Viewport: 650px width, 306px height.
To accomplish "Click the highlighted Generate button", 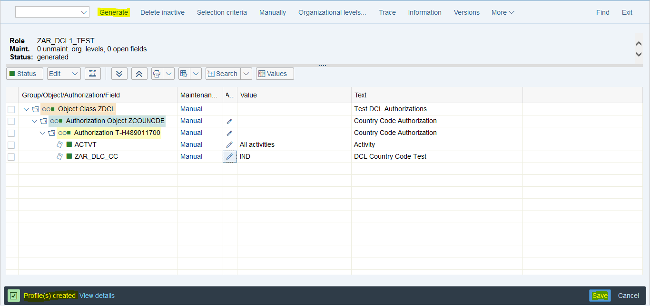I will click(114, 12).
